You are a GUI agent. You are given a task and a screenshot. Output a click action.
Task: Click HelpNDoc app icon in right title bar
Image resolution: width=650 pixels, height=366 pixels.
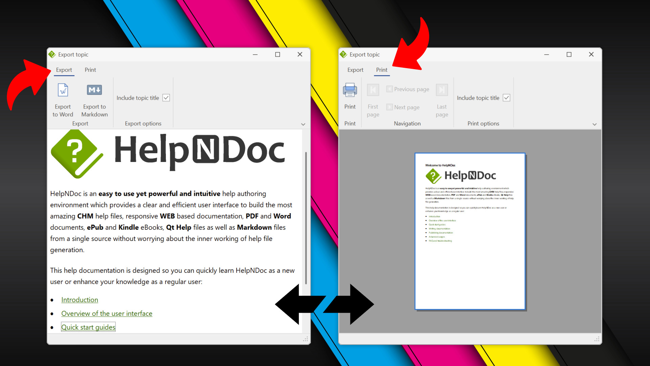point(344,55)
